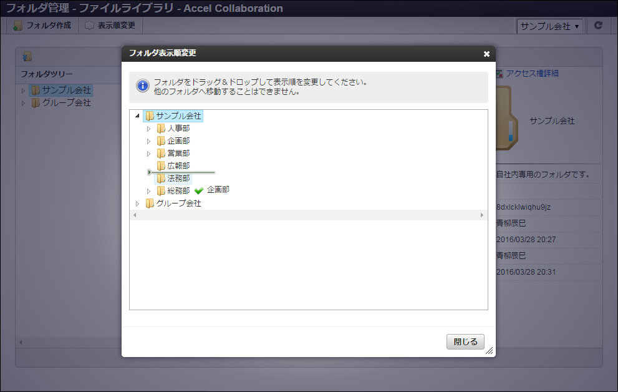Click the 表示順変更 toolbar button
Screen dimensions: 618x392
110,26
